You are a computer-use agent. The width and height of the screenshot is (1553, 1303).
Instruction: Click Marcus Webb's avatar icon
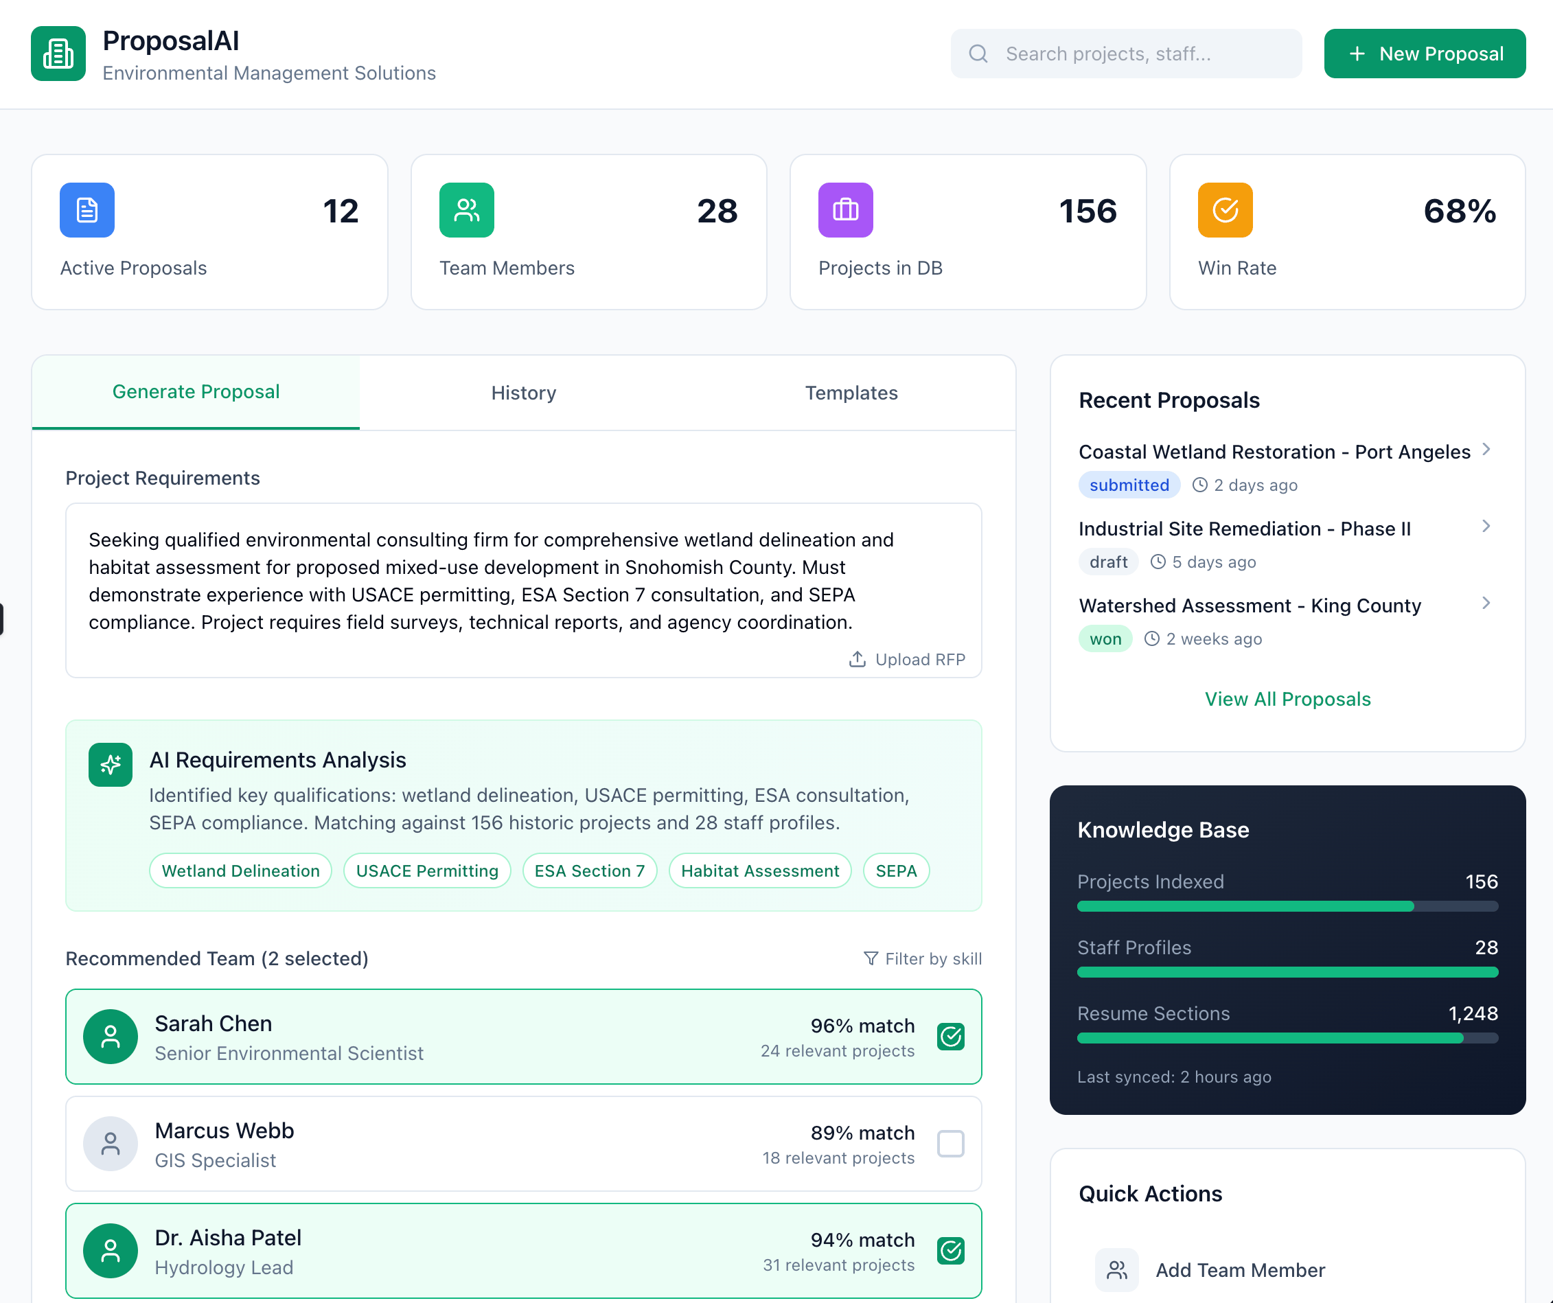(110, 1144)
